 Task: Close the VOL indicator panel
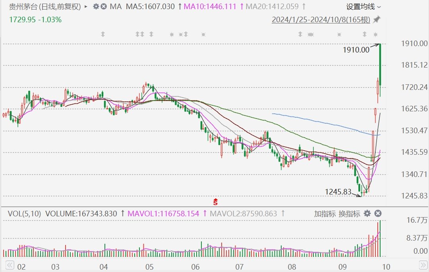coord(378,214)
